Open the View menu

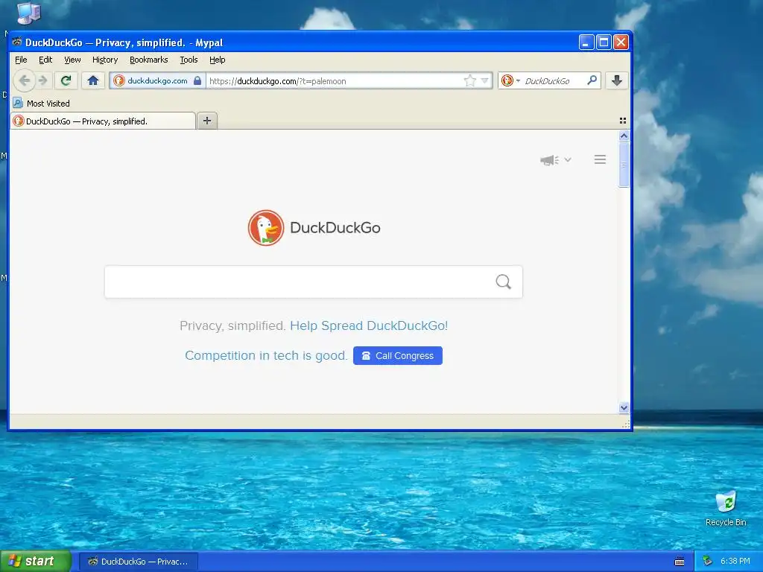pyautogui.click(x=72, y=60)
